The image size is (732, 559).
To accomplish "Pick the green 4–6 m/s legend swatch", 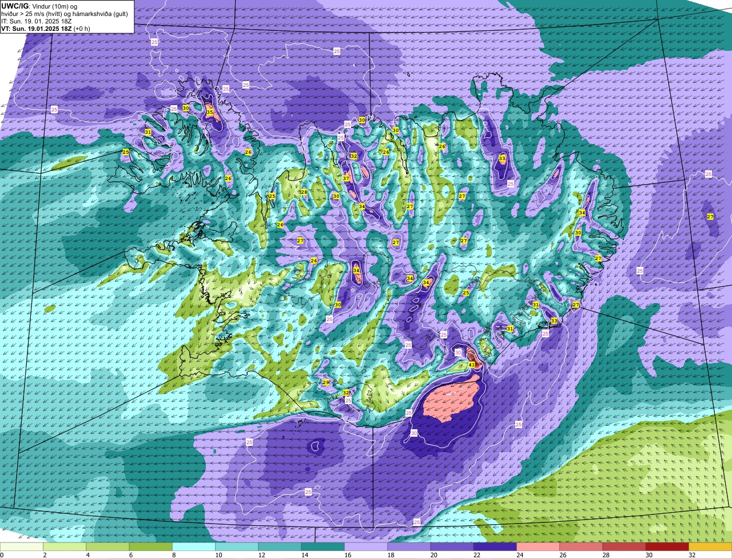I will click(x=108, y=546).
